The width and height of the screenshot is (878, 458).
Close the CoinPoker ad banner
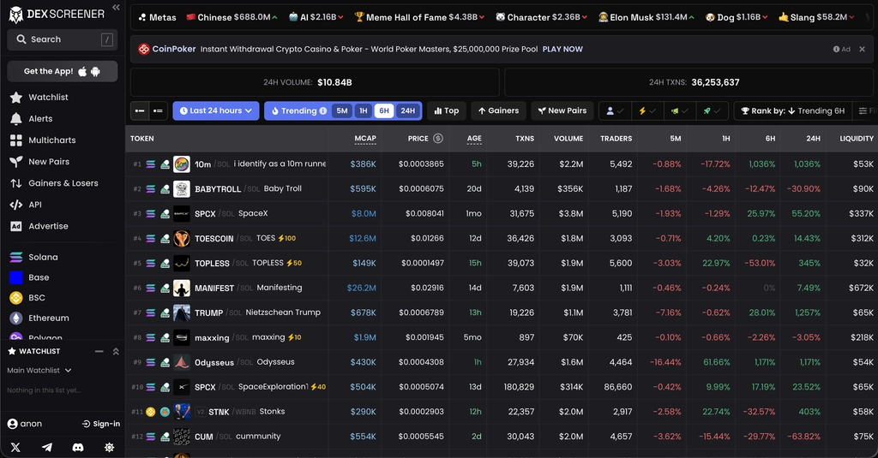point(863,49)
